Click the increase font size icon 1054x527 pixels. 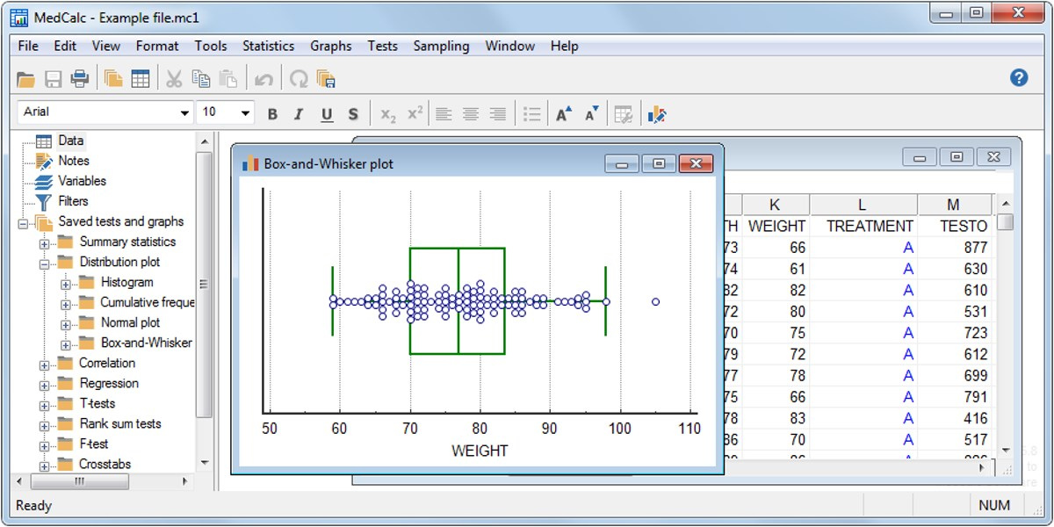click(563, 114)
